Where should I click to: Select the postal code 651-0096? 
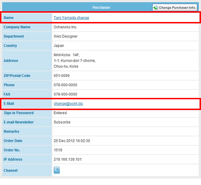pyautogui.click(x=62, y=76)
